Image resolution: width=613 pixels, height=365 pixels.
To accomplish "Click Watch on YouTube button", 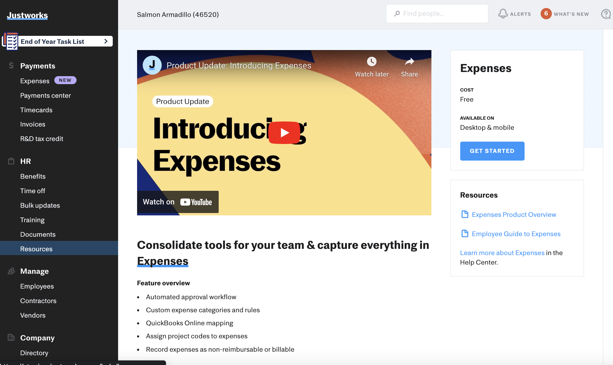I will (x=178, y=202).
